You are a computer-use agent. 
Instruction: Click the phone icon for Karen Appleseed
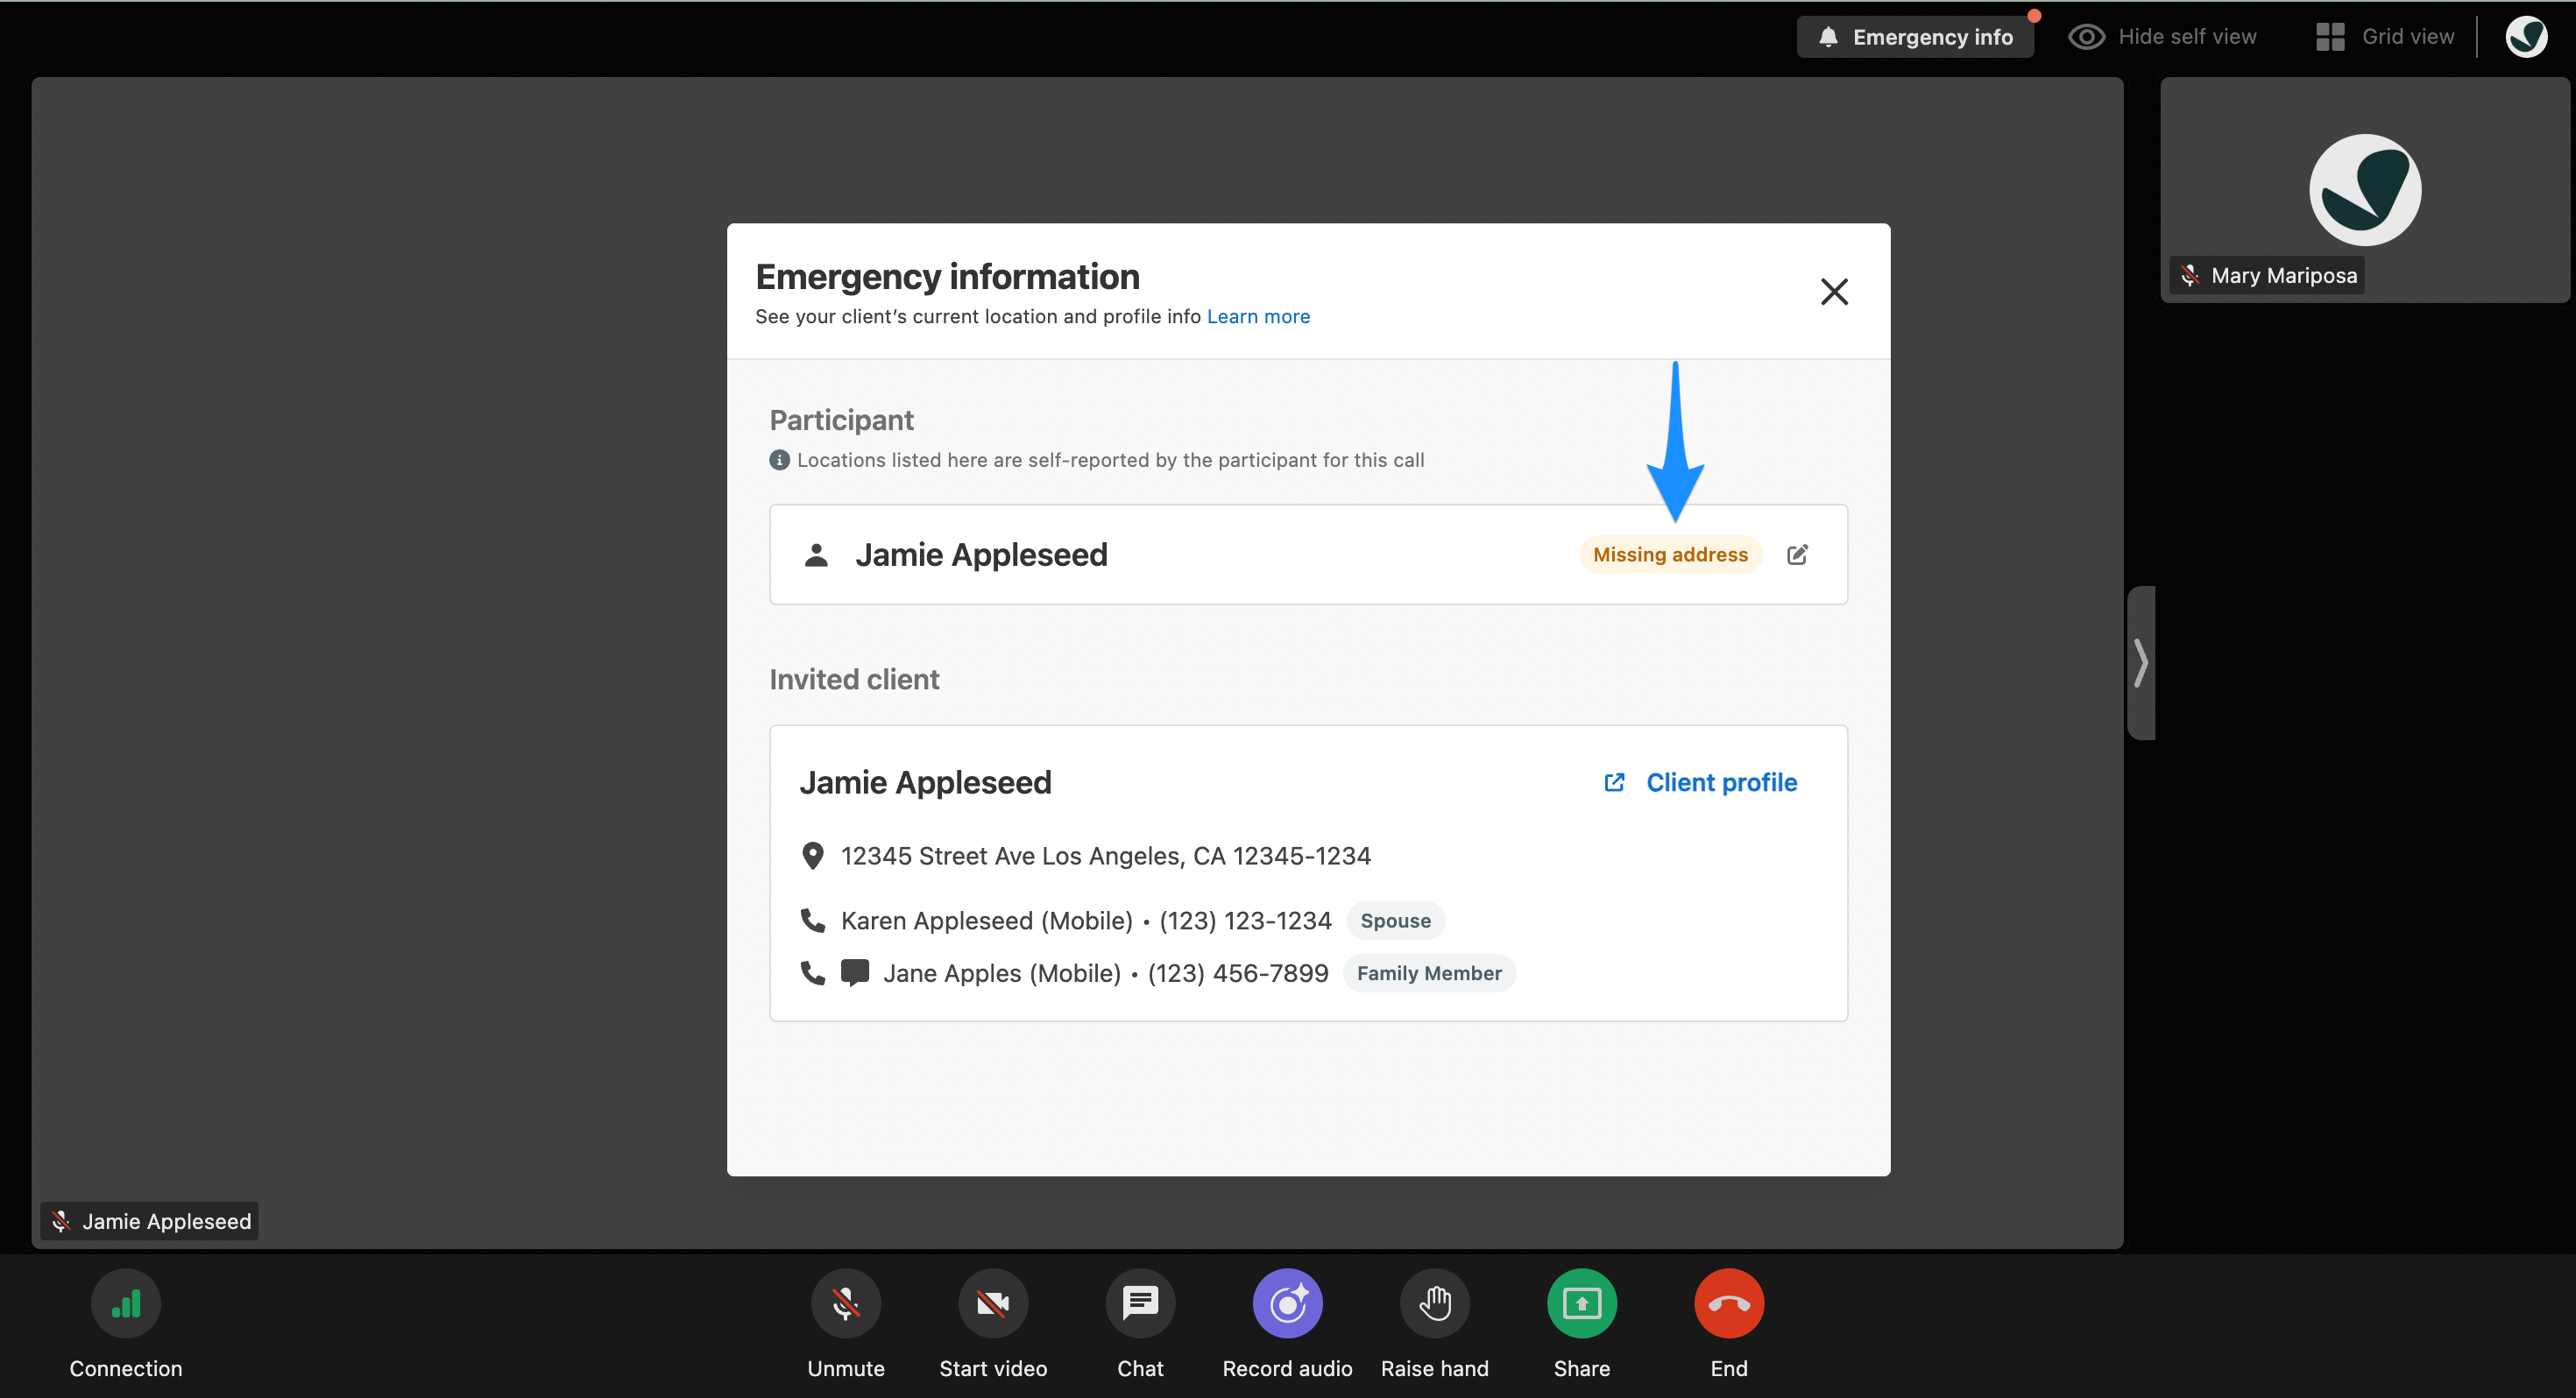click(813, 920)
